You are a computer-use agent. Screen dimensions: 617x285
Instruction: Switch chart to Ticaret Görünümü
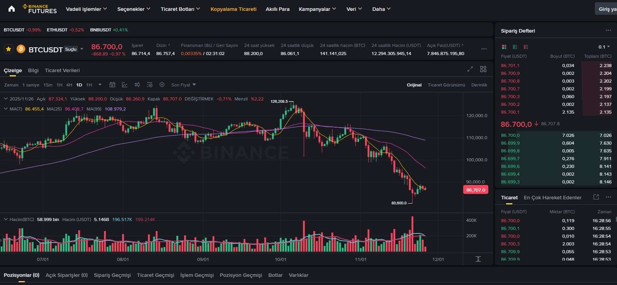click(x=446, y=85)
